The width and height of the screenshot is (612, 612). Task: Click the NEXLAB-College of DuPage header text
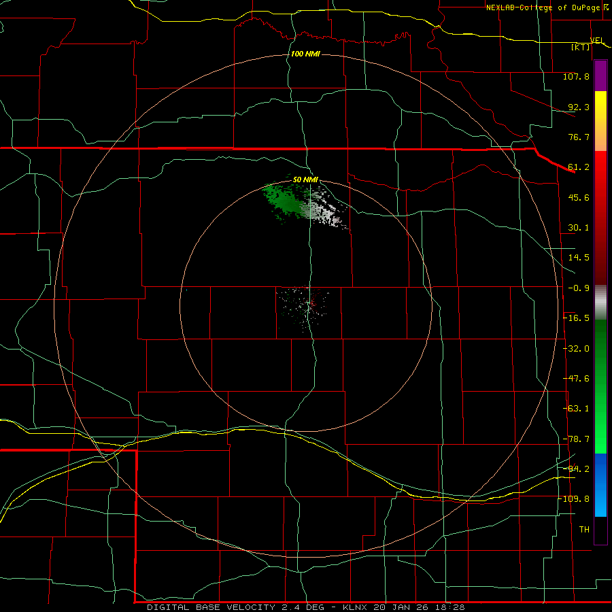pos(543,7)
